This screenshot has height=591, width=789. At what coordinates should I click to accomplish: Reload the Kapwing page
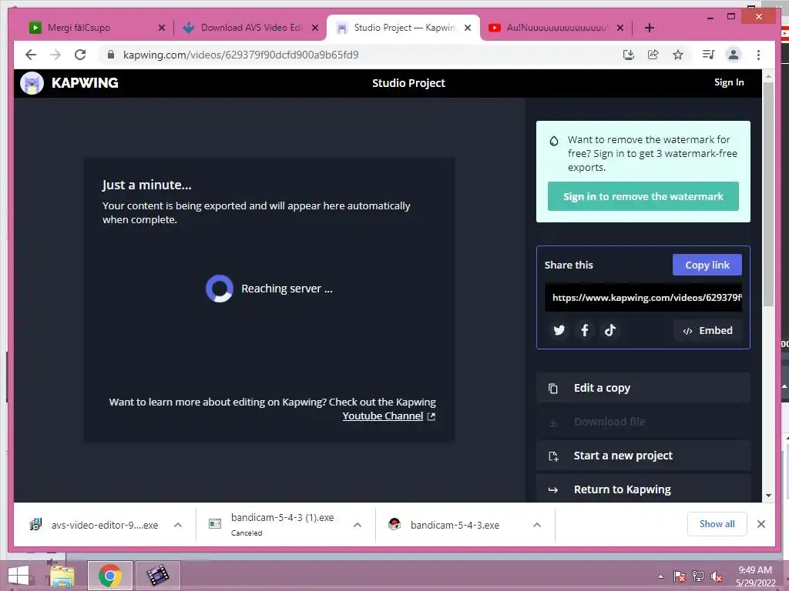[x=80, y=55]
